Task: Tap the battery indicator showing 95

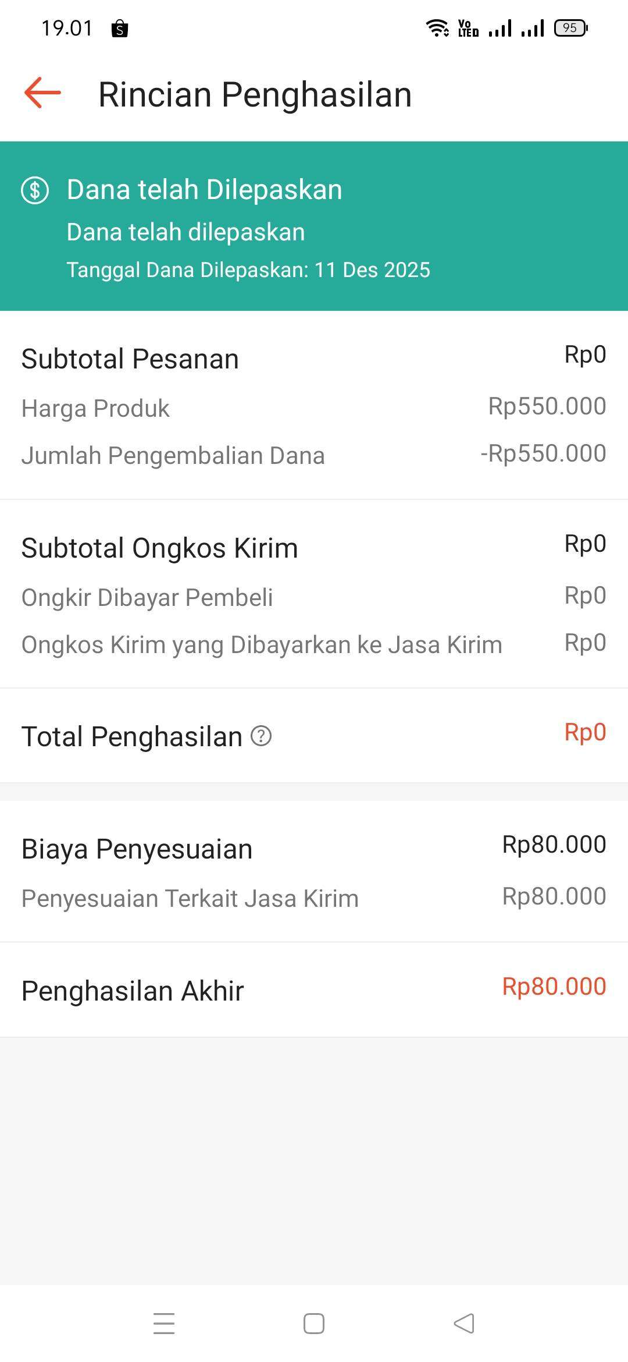Action: [570, 27]
